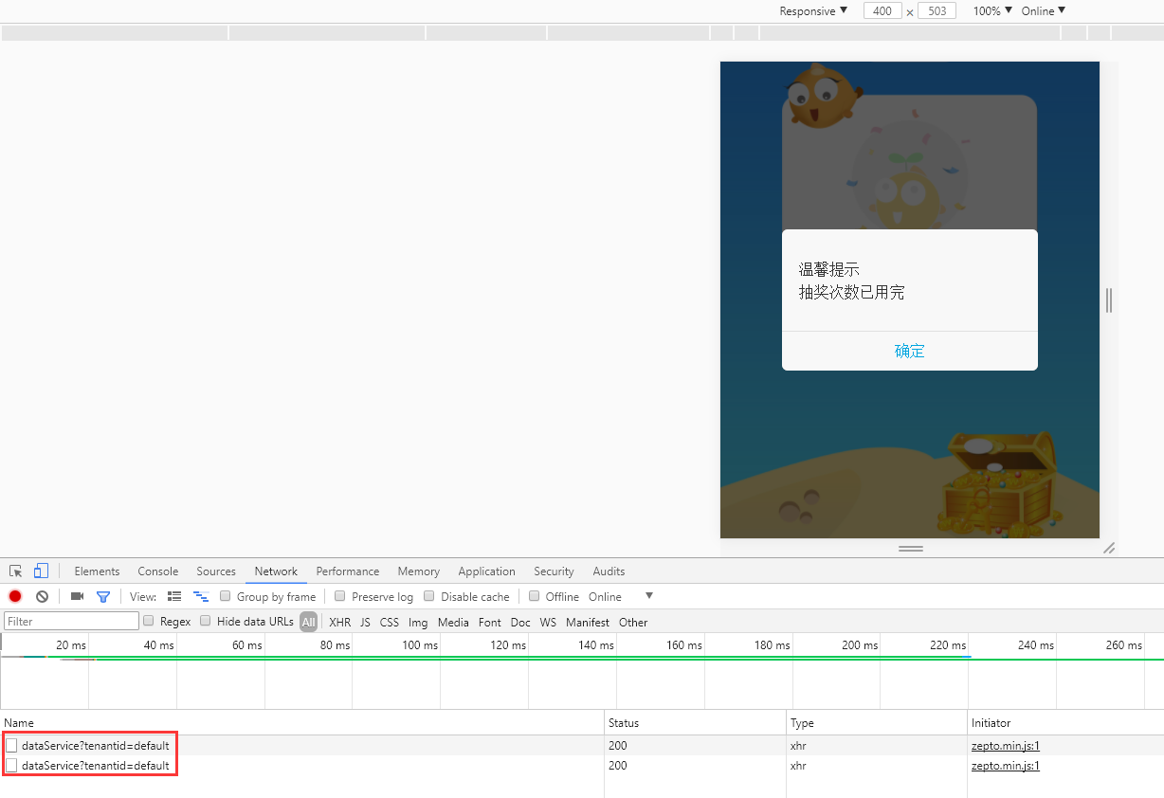This screenshot has width=1164, height=798.
Task: Click the inspect element picker icon
Action: tap(15, 571)
